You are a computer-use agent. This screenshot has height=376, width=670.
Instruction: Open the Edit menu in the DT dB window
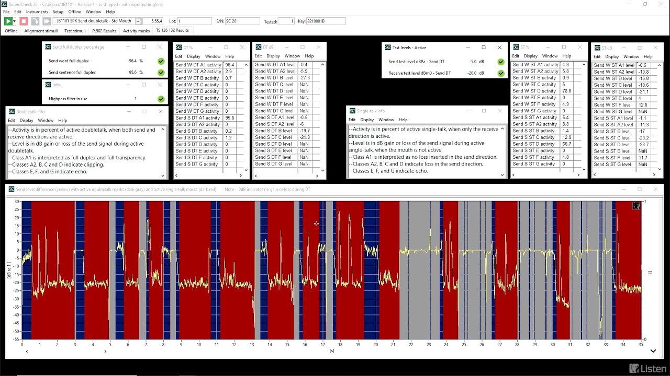click(258, 56)
